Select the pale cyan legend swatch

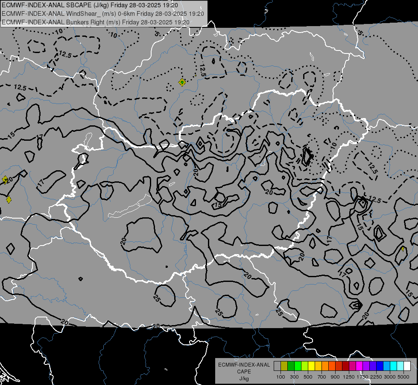click(x=400, y=366)
